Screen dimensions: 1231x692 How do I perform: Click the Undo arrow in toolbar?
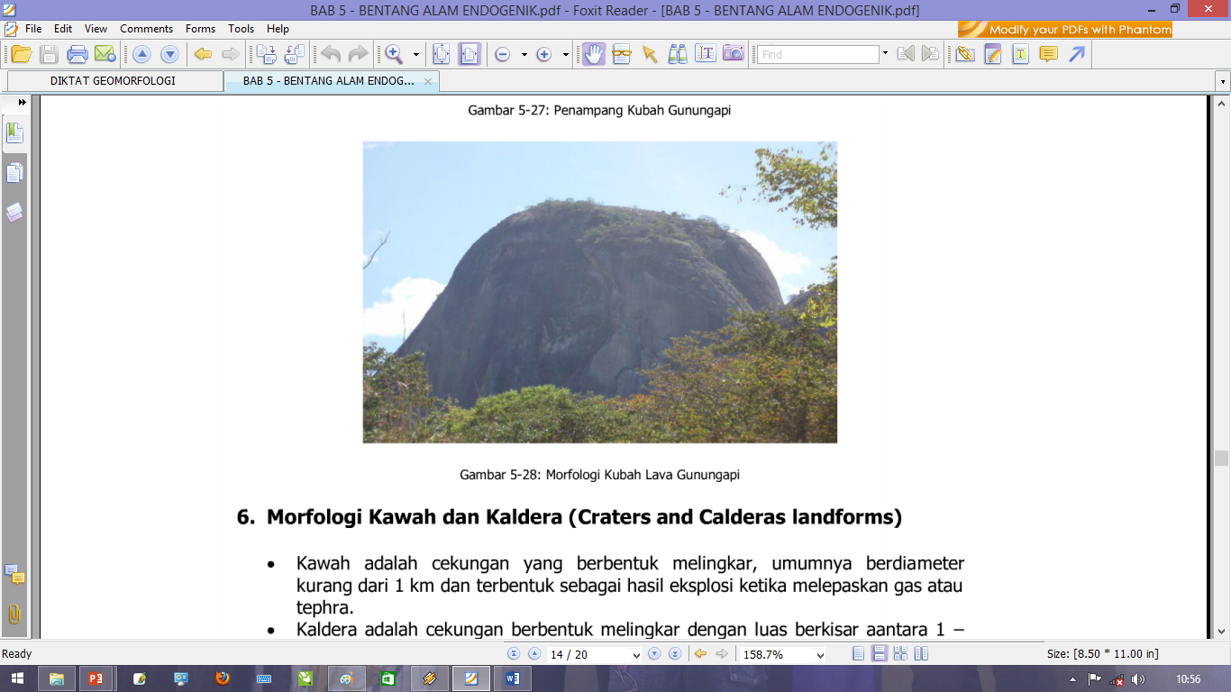pos(330,54)
